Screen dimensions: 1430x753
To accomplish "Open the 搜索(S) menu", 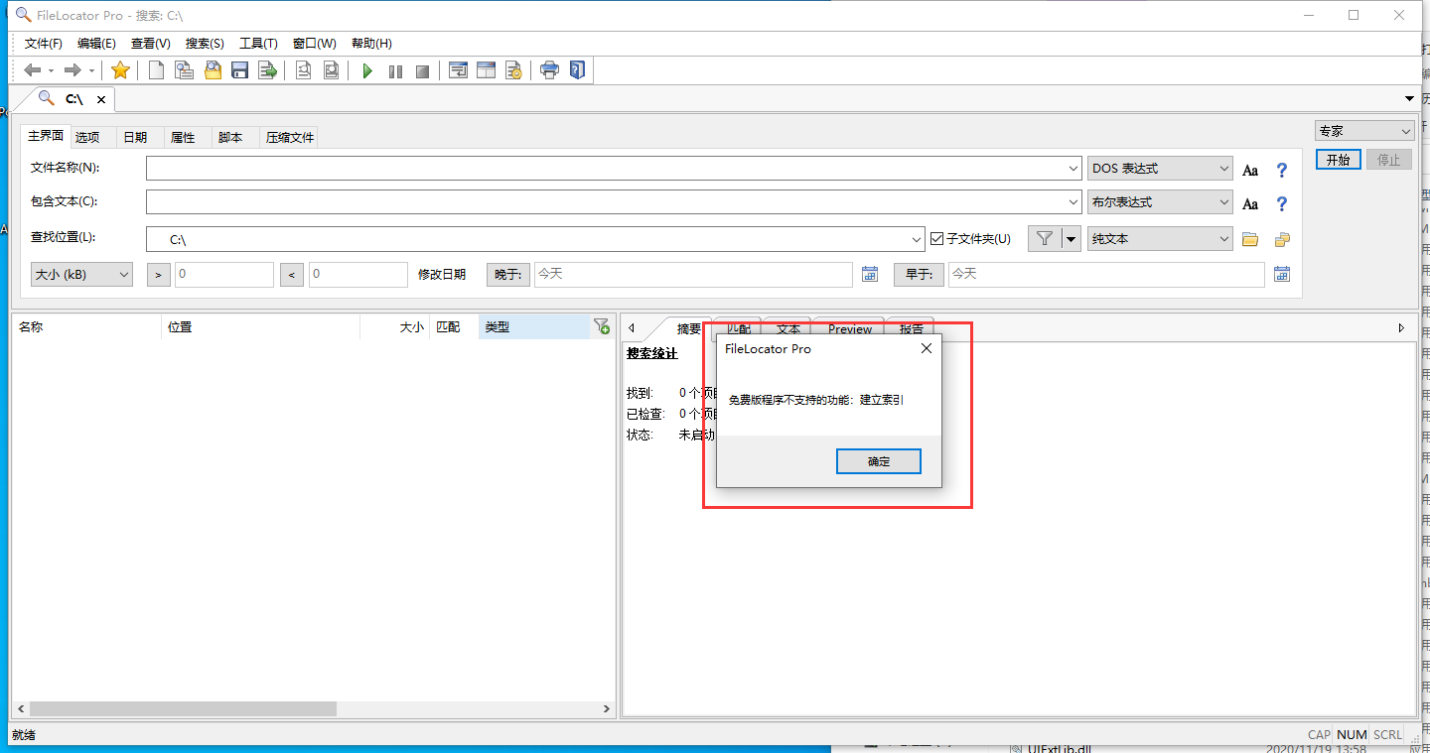I will point(205,44).
